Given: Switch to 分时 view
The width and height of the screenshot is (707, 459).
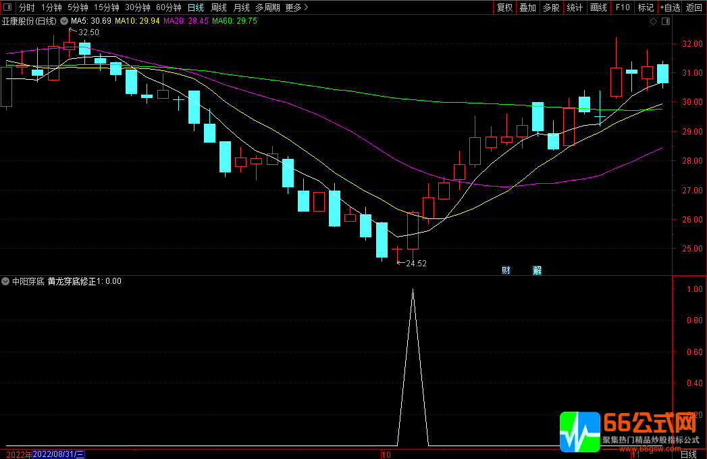Looking at the screenshot, I should click(x=26, y=7).
